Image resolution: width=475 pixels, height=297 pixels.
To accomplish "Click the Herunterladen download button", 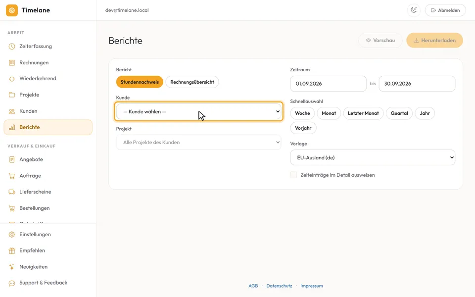I will pos(435,40).
